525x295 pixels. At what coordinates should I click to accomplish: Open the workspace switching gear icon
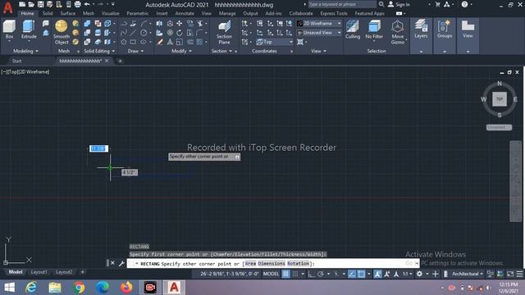pyautogui.click(x=419, y=274)
